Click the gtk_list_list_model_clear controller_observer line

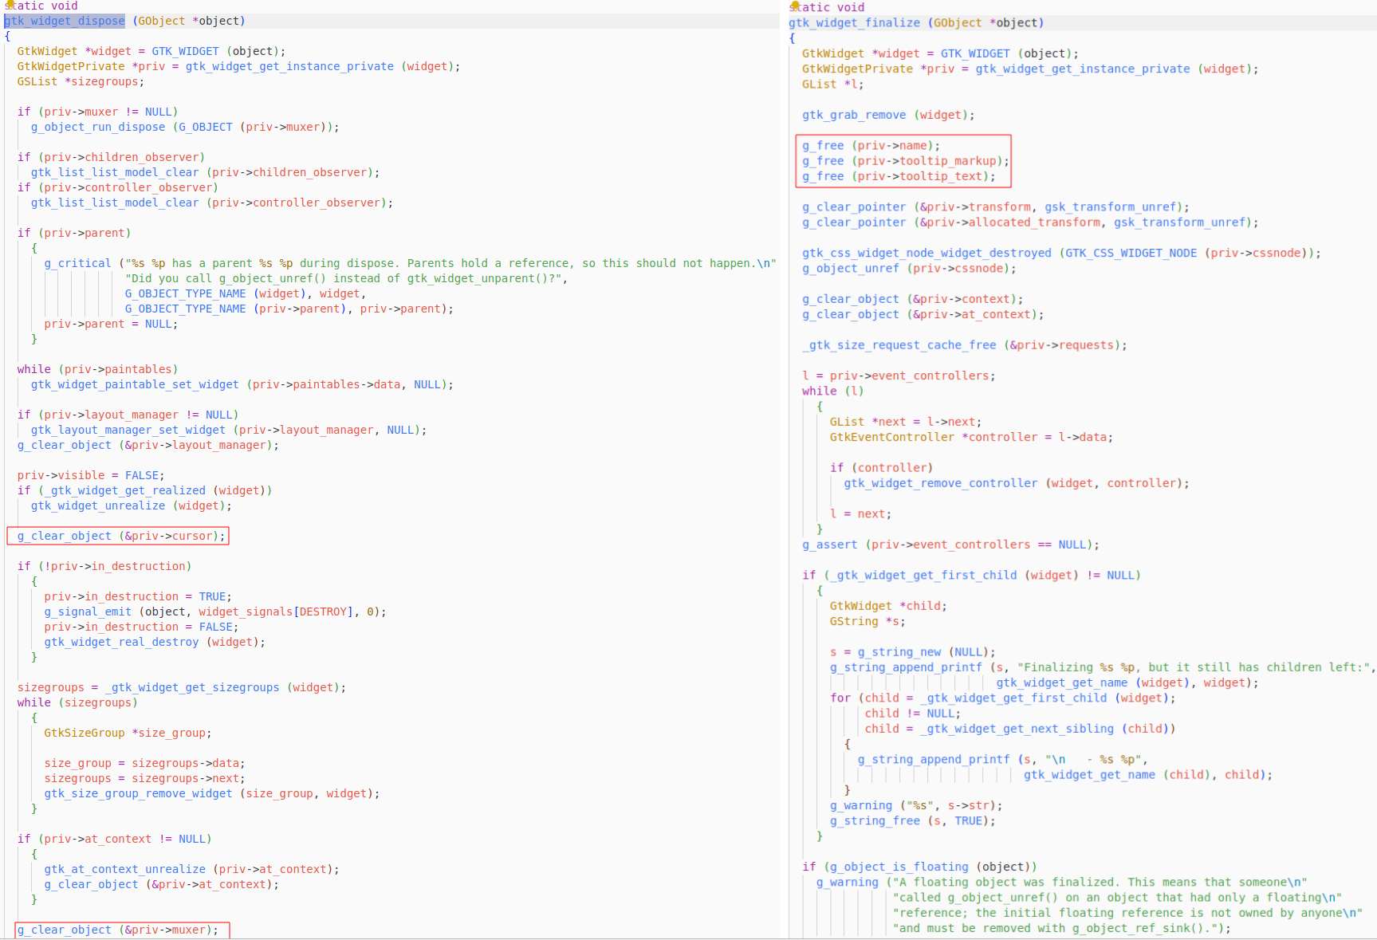[x=212, y=203]
